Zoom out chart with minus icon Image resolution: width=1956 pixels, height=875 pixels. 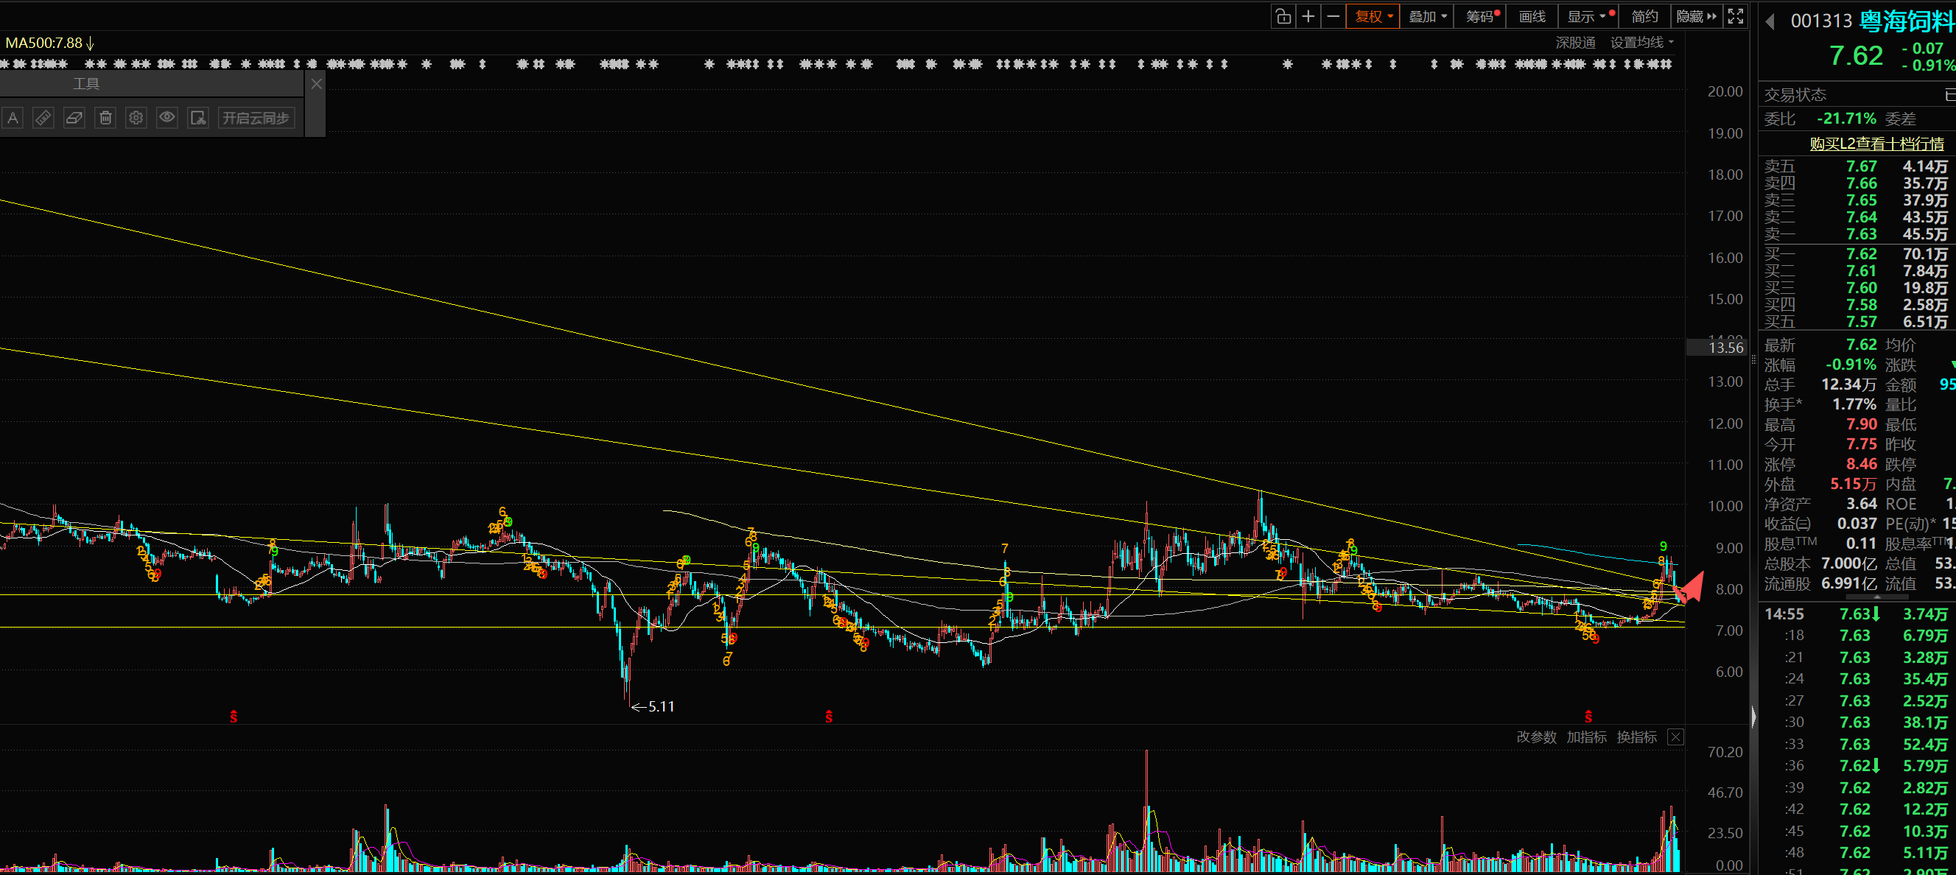tap(1333, 17)
